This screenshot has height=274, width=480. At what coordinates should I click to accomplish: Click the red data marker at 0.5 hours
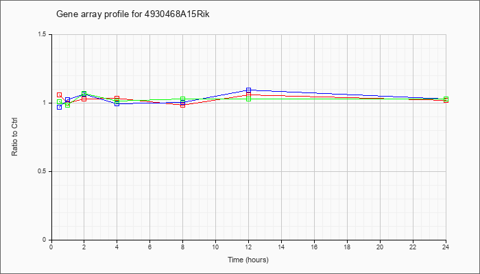[60, 95]
